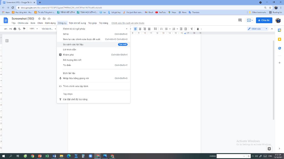Open input tools dropdown arrow
Screen dimensions: 284x159
tap(201, 29)
